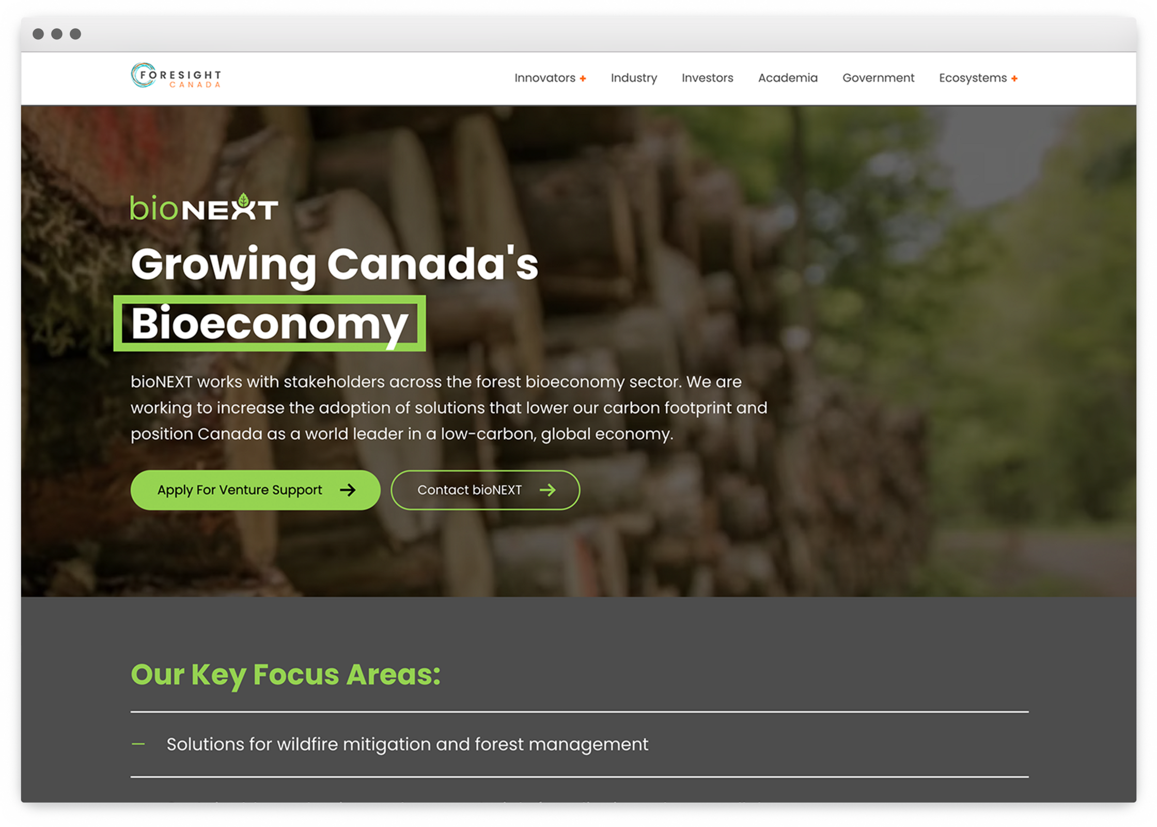This screenshot has width=1157, height=827.
Task: Click the Apply For Venture Support button
Action: [x=256, y=490]
